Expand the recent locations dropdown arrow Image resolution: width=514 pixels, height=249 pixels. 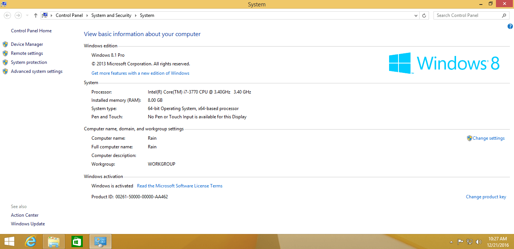point(27,15)
